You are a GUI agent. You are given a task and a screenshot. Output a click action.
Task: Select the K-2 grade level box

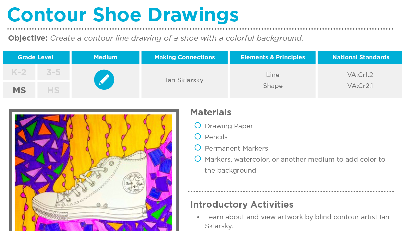point(19,72)
